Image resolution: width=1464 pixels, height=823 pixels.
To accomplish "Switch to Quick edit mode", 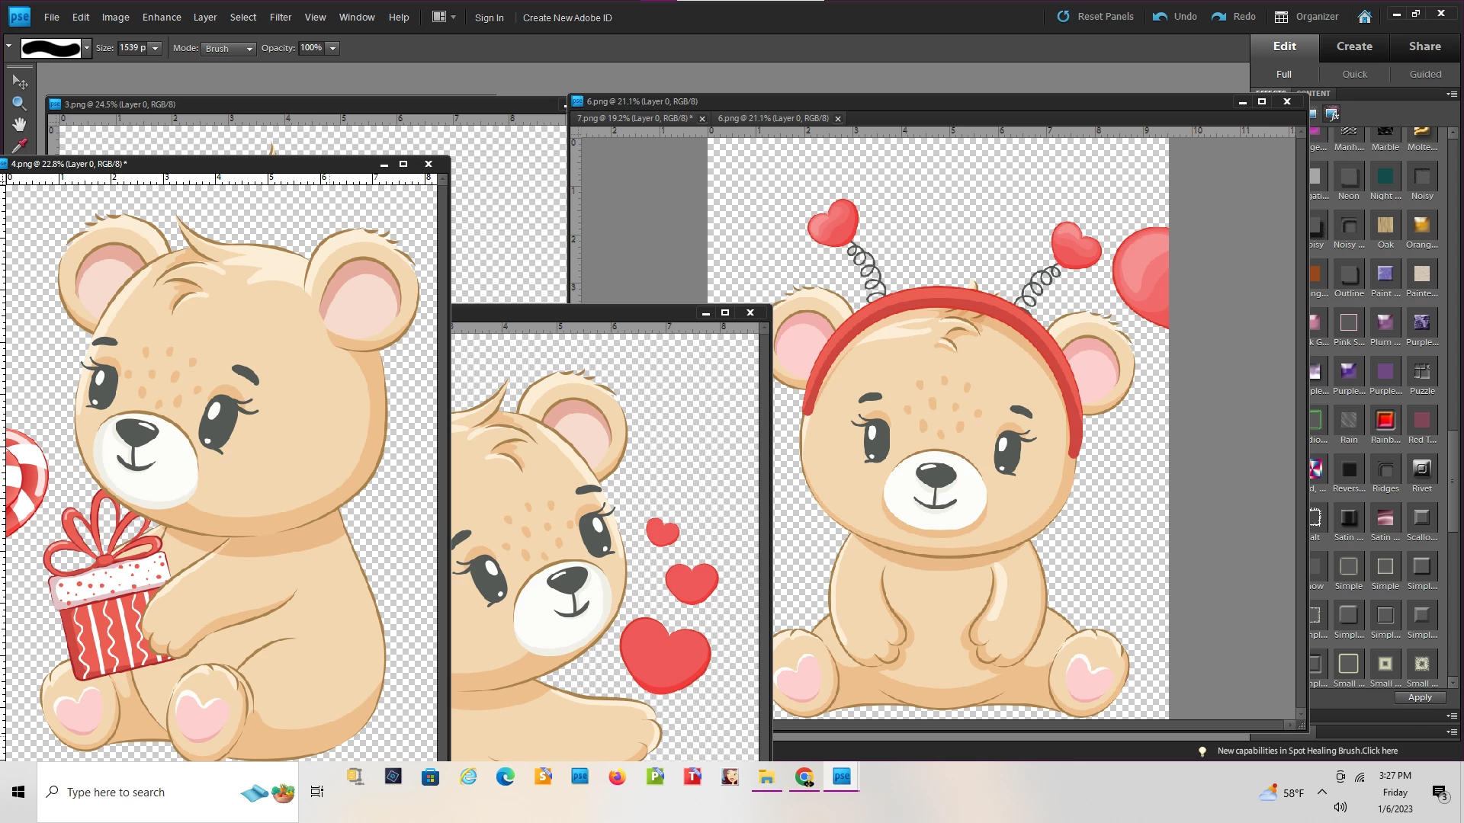I will pyautogui.click(x=1354, y=74).
